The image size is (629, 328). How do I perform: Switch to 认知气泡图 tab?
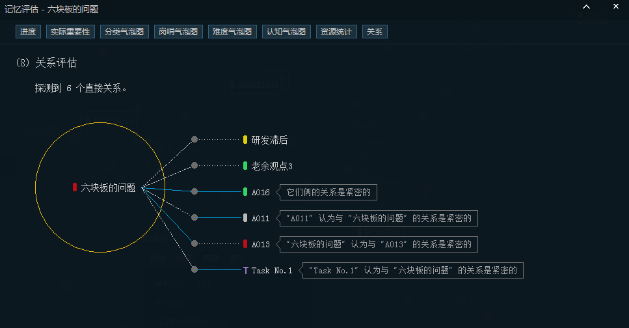(286, 32)
